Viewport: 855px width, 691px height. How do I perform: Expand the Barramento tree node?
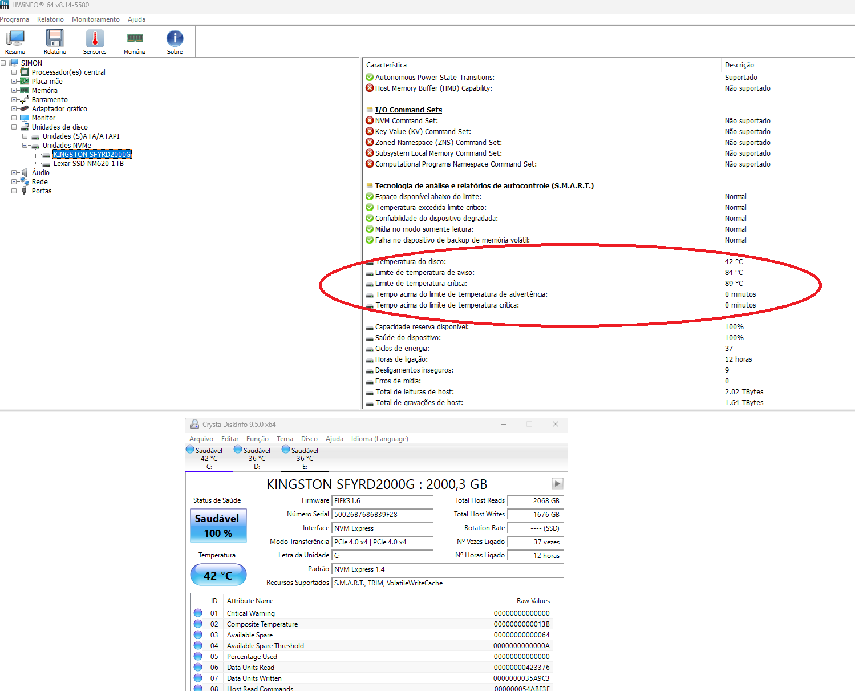click(x=14, y=100)
